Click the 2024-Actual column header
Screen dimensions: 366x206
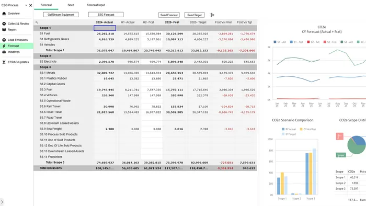coord(105,22)
